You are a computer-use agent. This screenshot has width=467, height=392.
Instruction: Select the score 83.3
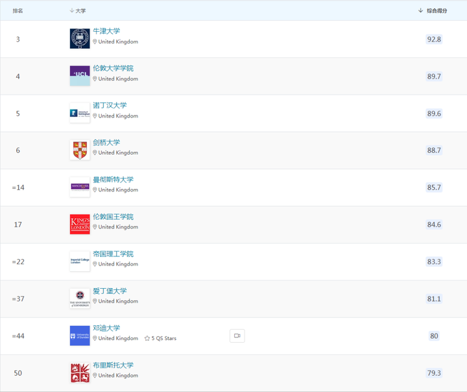coord(434,262)
